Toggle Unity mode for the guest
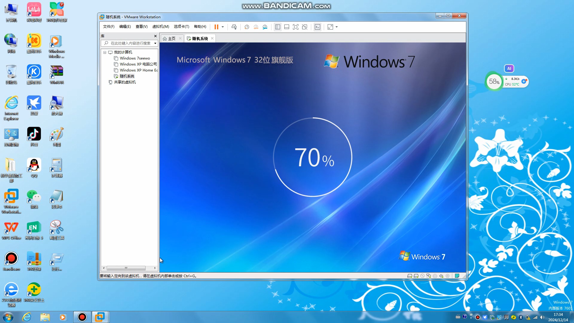574x323 pixels. click(x=305, y=27)
